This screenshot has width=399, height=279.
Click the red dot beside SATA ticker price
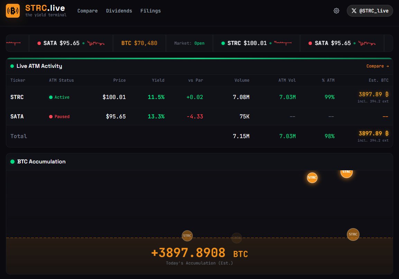point(38,43)
